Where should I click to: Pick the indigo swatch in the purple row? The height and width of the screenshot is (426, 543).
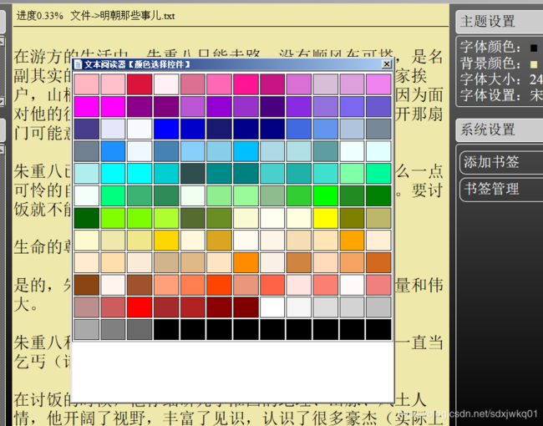pos(272,107)
